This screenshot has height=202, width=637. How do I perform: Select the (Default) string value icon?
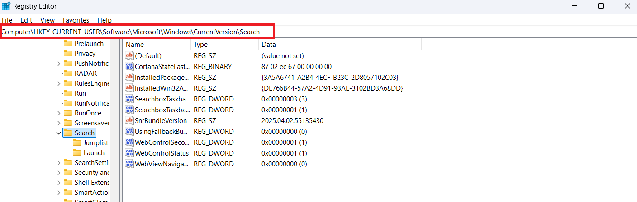(130, 55)
